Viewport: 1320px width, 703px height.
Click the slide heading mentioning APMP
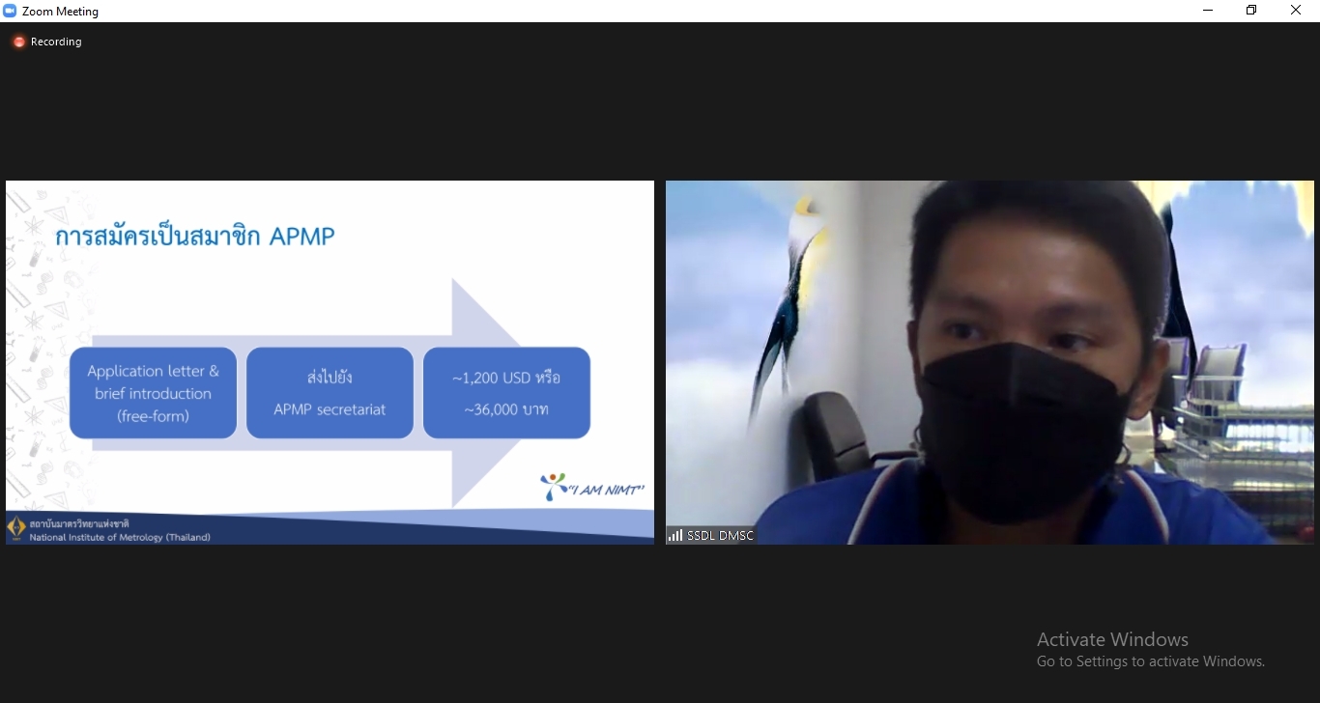195,236
